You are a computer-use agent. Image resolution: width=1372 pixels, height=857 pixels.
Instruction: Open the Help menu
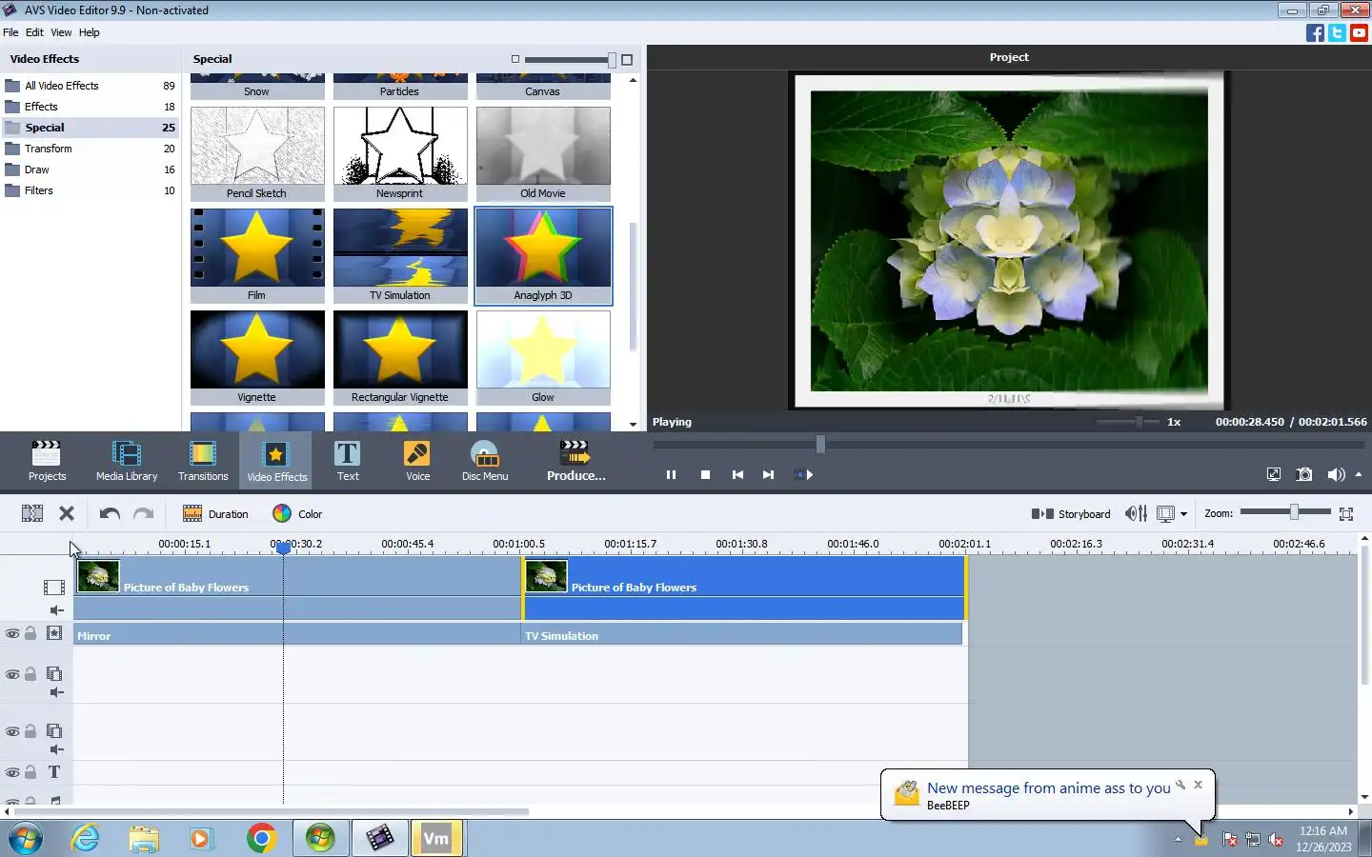click(x=89, y=32)
